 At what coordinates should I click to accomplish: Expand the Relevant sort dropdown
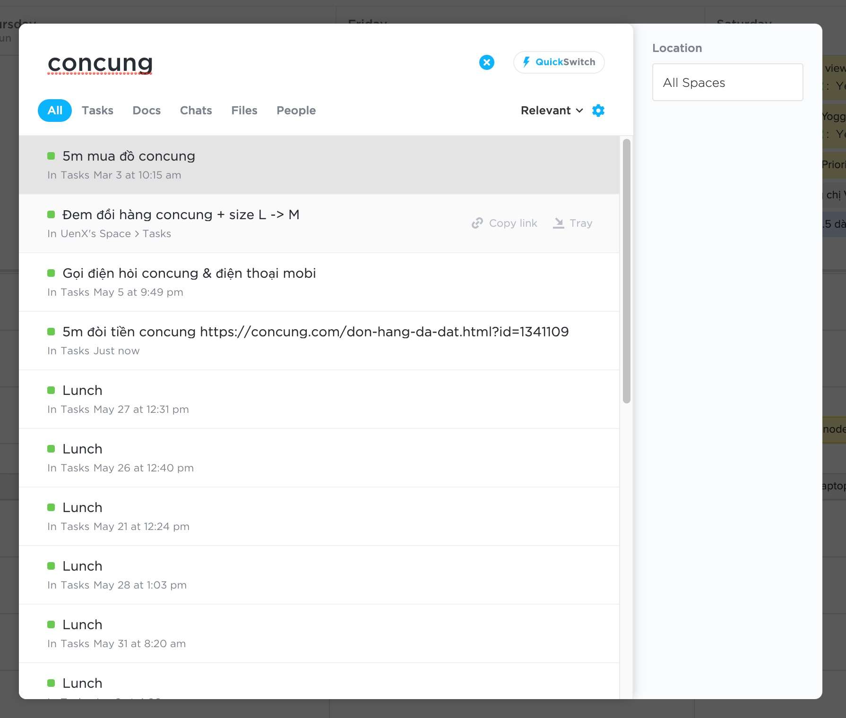tap(552, 111)
